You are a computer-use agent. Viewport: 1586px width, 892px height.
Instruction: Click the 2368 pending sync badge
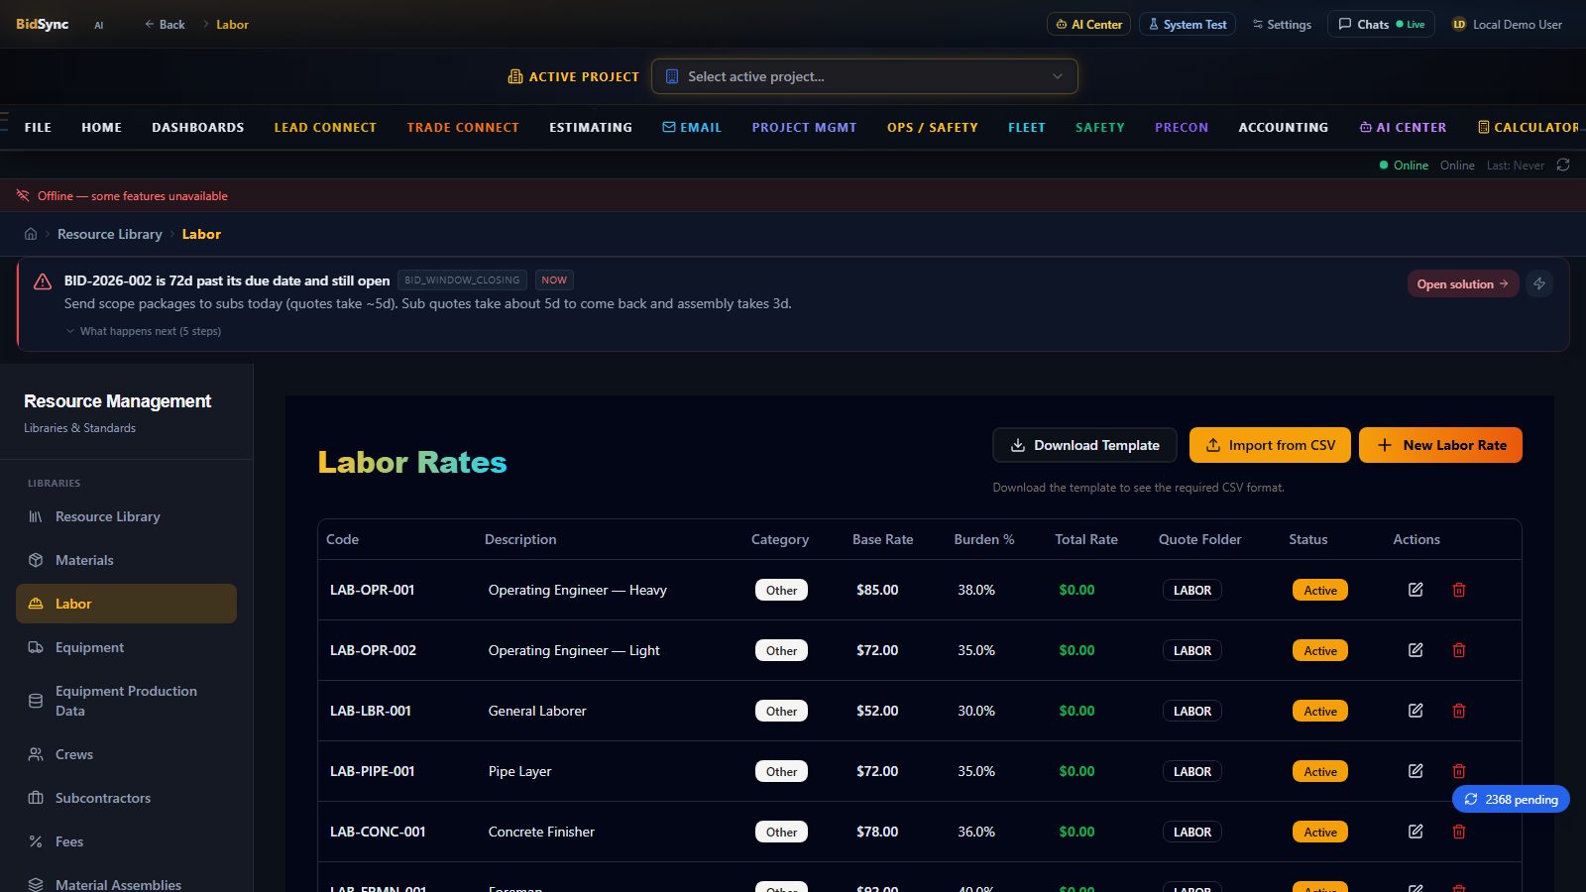[x=1511, y=799]
